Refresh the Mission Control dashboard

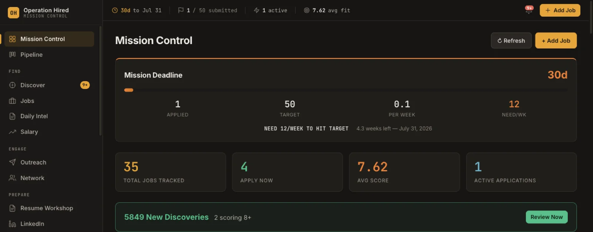511,40
